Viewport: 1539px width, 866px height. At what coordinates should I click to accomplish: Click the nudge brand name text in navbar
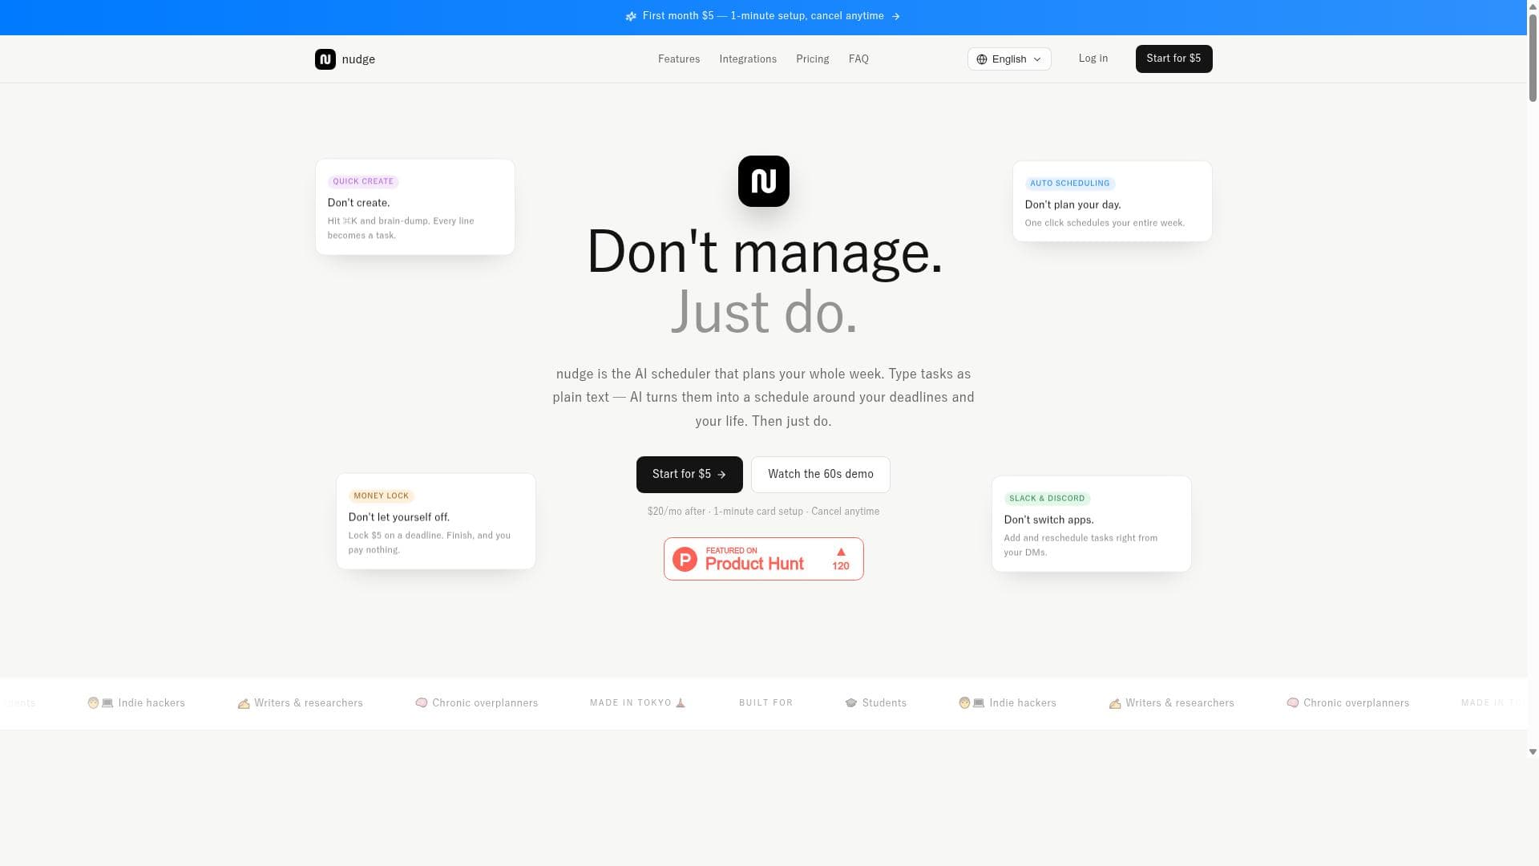358,59
